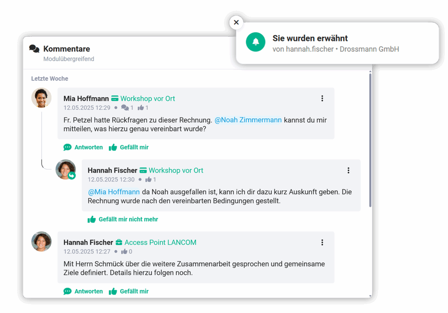The height and width of the screenshot is (313, 448).
Task: Click Hannah Fischer's reply avatar
Action: [x=66, y=169]
